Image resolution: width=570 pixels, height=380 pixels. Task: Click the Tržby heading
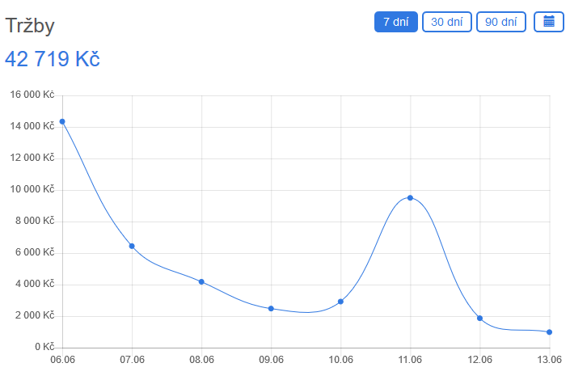point(30,26)
